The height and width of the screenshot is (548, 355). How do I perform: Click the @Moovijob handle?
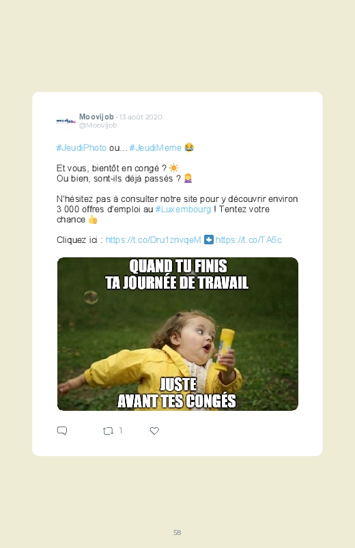point(98,125)
